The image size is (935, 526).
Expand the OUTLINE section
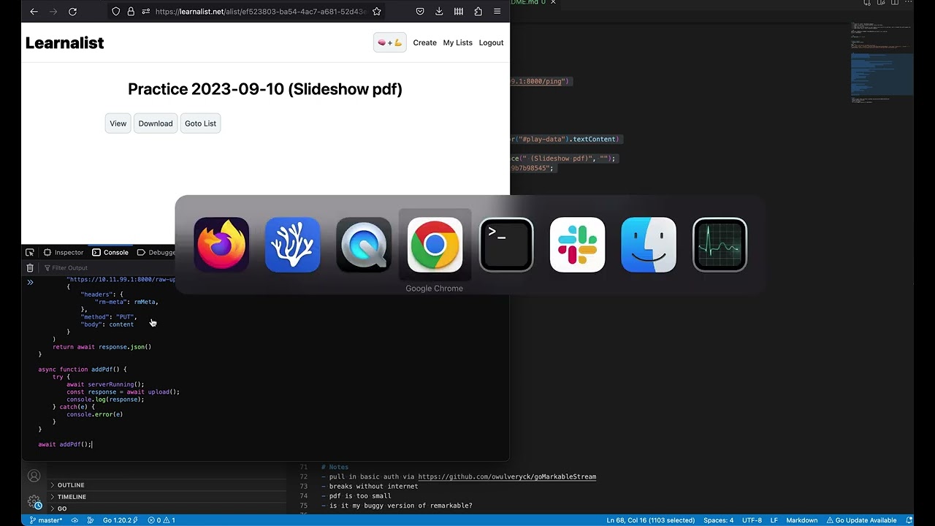click(71, 485)
